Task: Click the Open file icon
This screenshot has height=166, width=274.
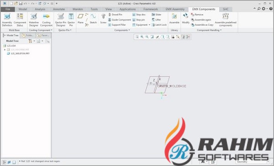Action: pyautogui.click(x=16, y=4)
